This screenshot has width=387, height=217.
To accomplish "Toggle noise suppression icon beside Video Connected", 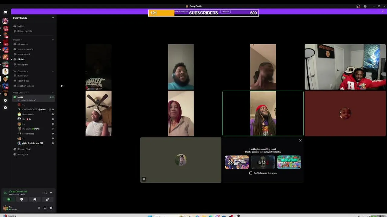I will [x=46, y=193].
